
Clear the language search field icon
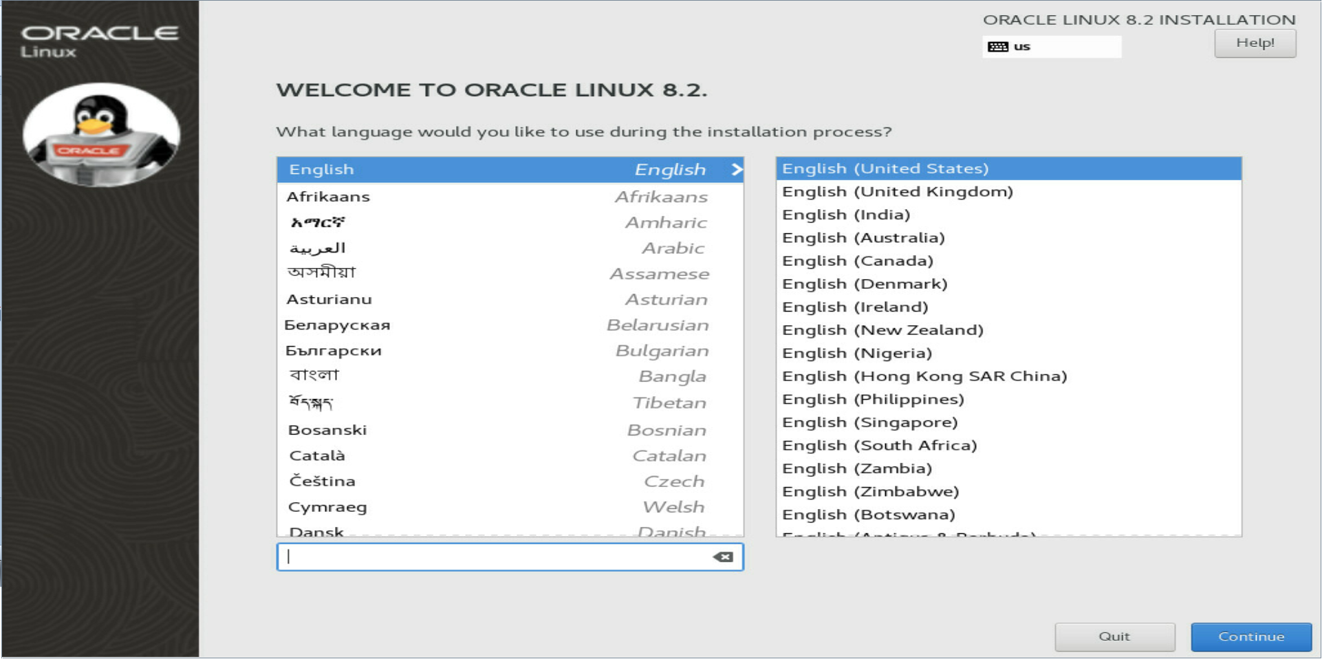pyautogui.click(x=723, y=557)
